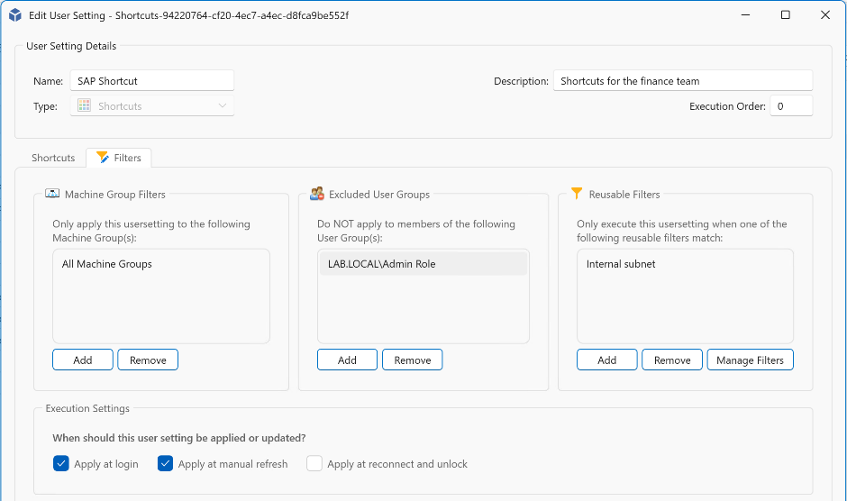
Task: Select the Filters tab
Action: coord(119,158)
